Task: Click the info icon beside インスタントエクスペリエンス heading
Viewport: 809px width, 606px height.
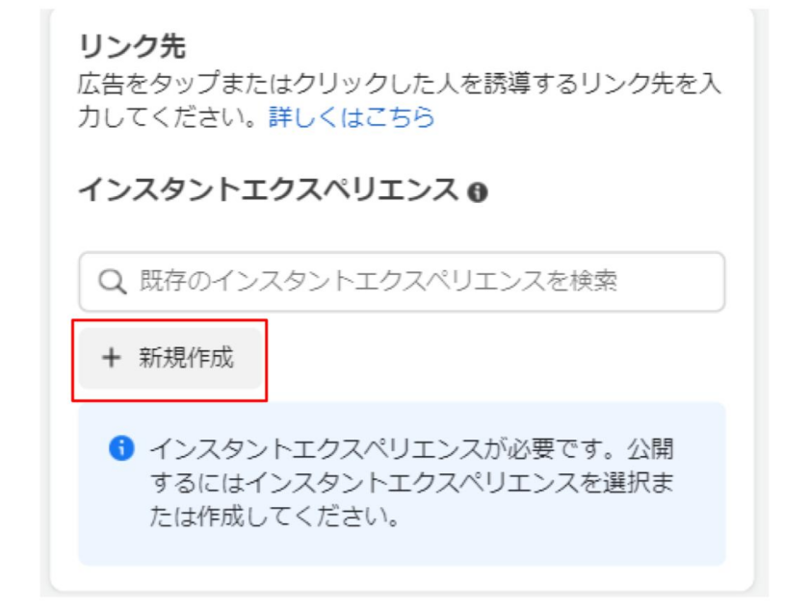Action: click(x=478, y=192)
